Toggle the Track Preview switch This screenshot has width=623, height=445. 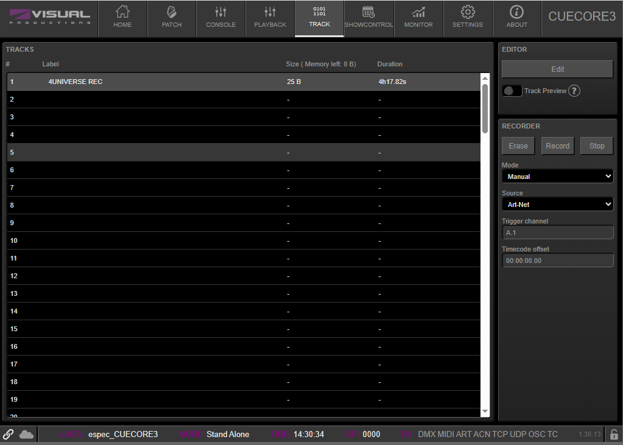[512, 91]
